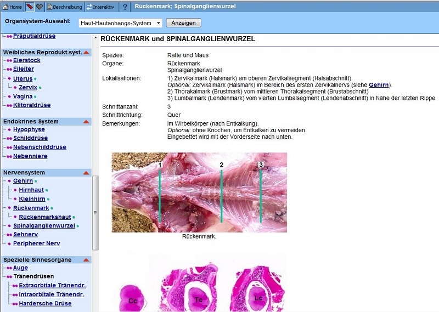The width and height of the screenshot is (439, 312).
Task: Open the Spinalganglienwurzel sidebar entry
Action: pos(44,226)
